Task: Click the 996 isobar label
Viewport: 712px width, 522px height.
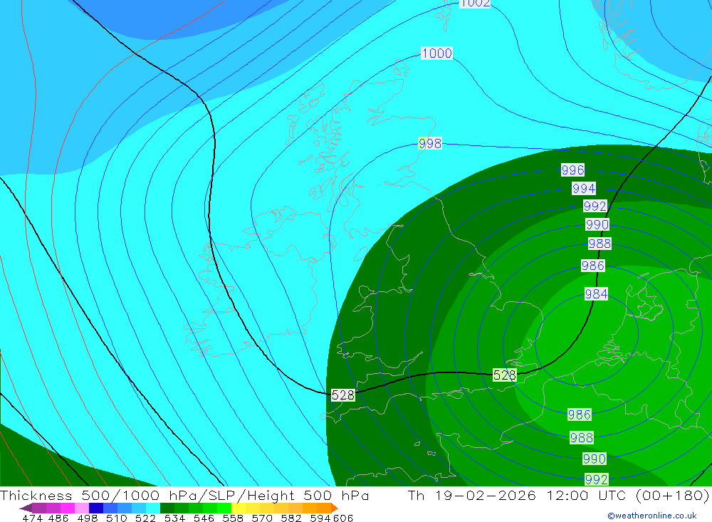Action: (x=572, y=170)
